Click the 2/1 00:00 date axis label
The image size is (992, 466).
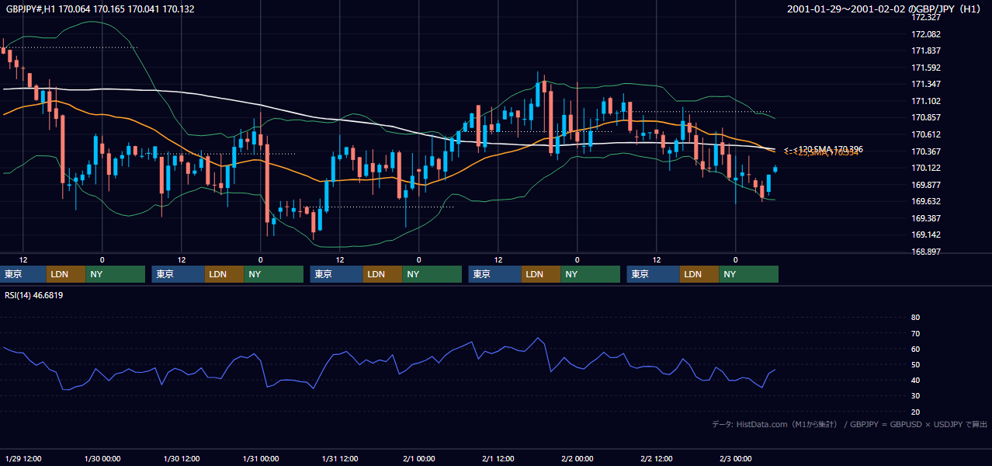(x=419, y=459)
